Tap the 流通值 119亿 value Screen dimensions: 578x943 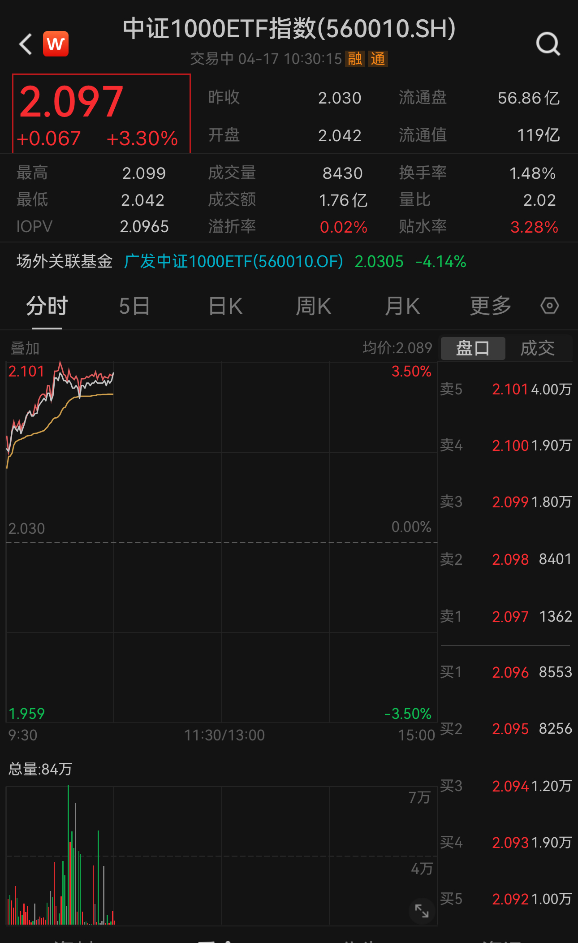point(539,135)
